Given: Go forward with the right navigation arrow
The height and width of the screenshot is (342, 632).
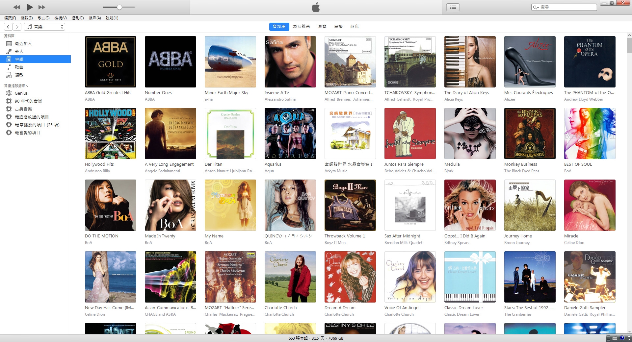Looking at the screenshot, I should [17, 27].
